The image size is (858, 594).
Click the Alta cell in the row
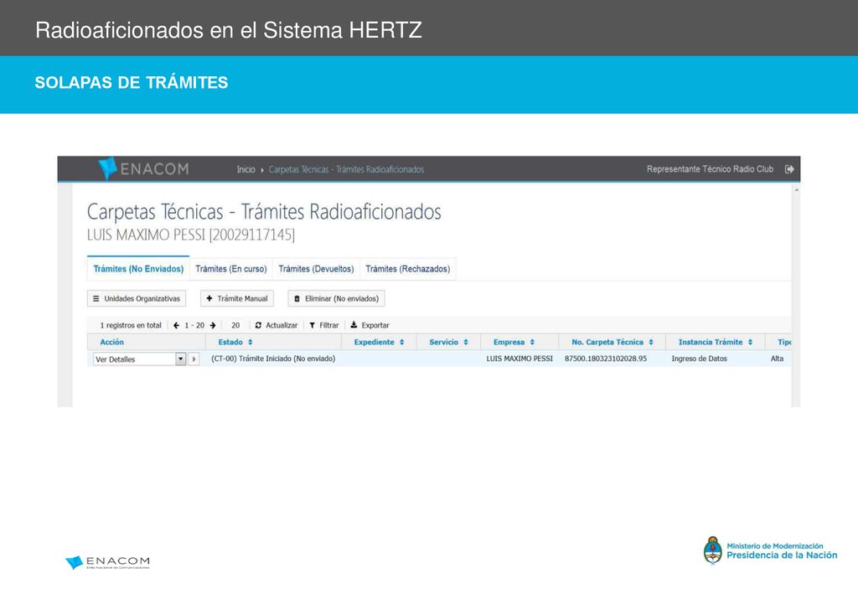(777, 359)
